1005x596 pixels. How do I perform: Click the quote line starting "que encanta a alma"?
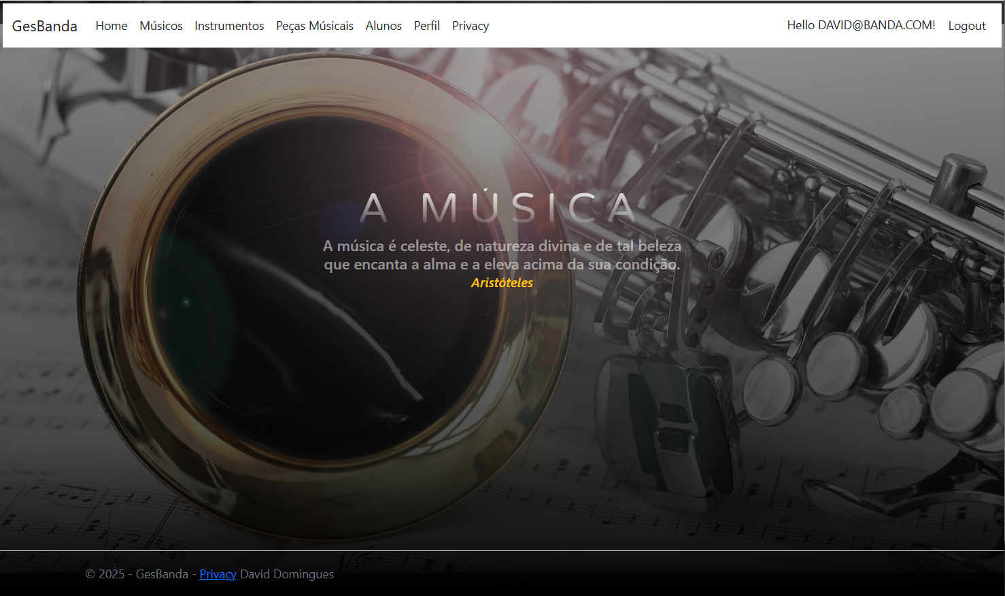tap(502, 264)
